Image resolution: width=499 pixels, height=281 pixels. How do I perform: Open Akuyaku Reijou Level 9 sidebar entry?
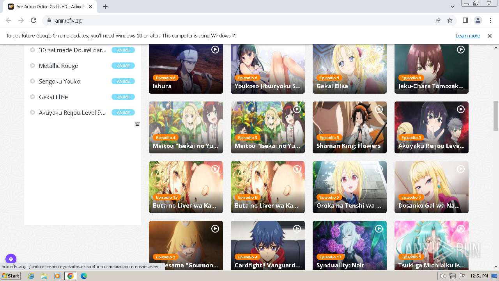point(72,112)
